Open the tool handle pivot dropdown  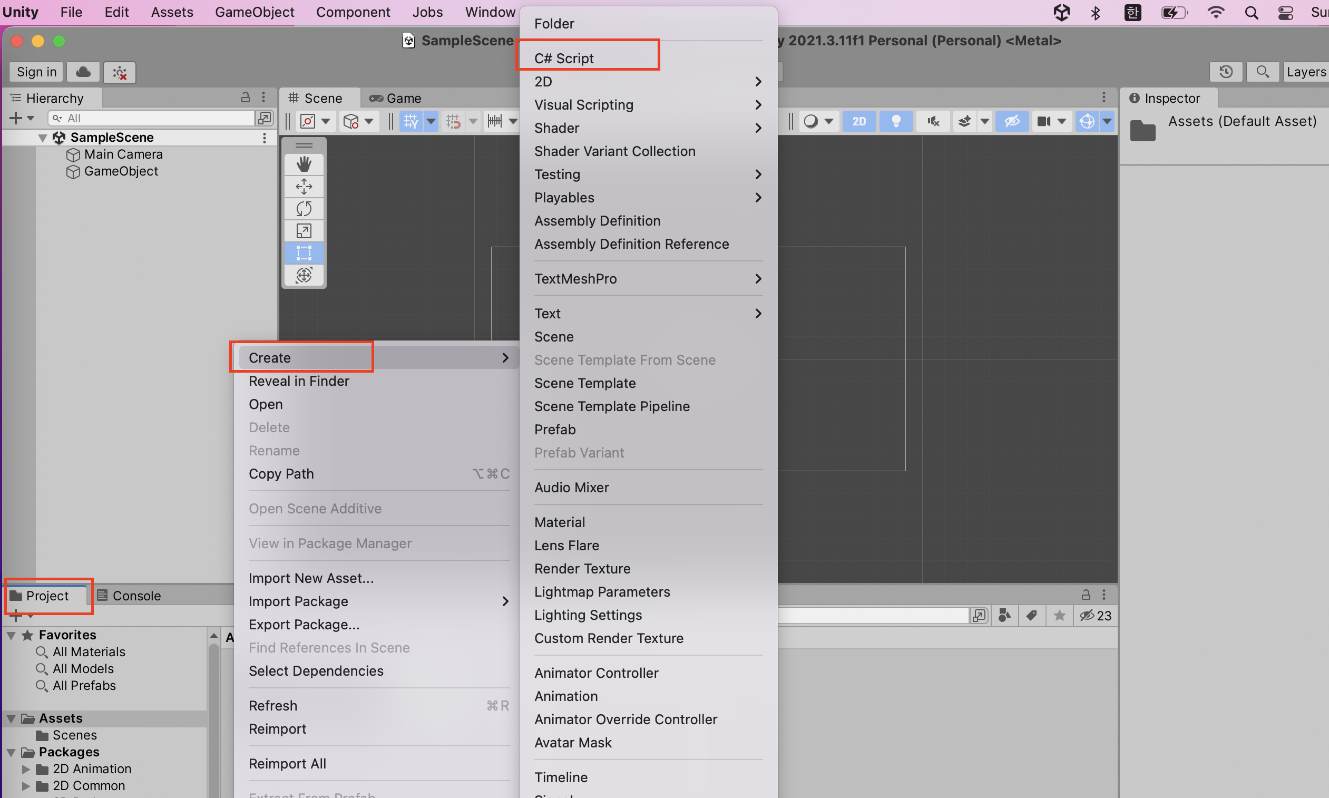coord(315,121)
